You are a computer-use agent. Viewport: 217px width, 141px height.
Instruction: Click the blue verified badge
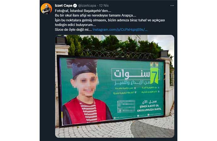75,6
